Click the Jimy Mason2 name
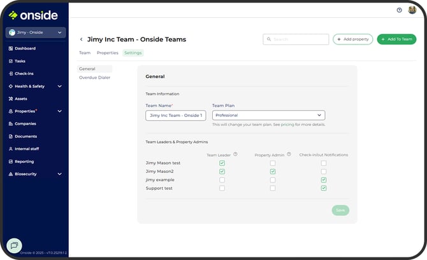Viewport: 427px width, 260px height. (159, 172)
